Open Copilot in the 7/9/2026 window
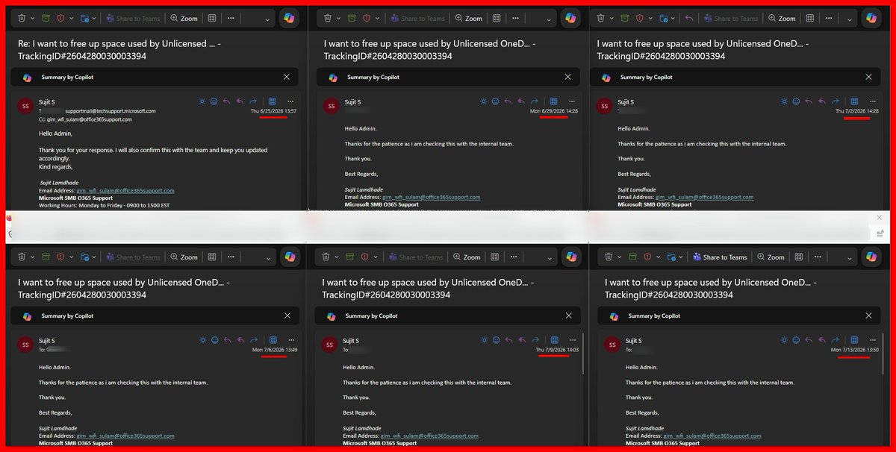This screenshot has width=896, height=452. pos(571,257)
